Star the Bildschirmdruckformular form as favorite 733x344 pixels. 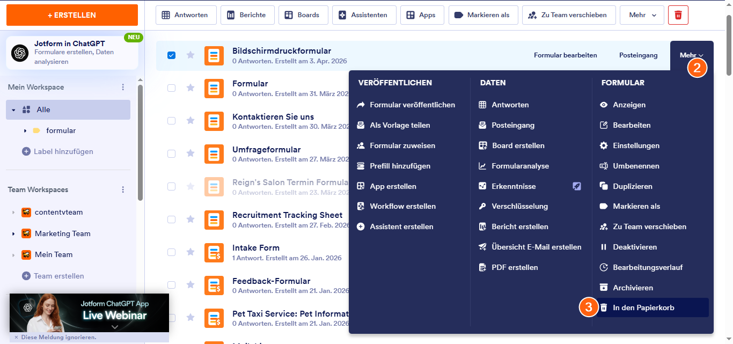coord(190,55)
